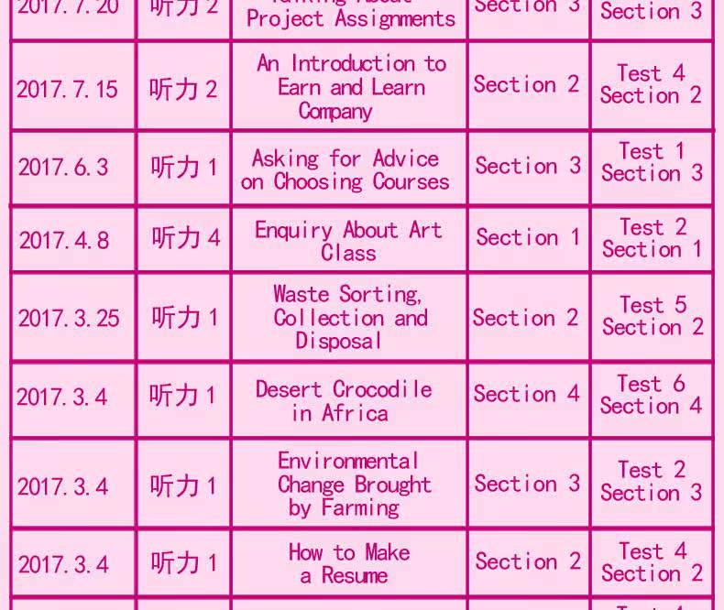Click 'An Introduction to Earn and Learn Company'

click(x=350, y=87)
